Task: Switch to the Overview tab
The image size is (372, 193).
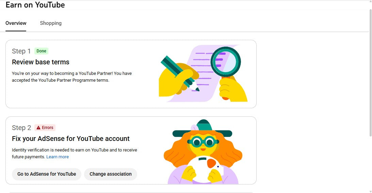Action: pyautogui.click(x=16, y=23)
